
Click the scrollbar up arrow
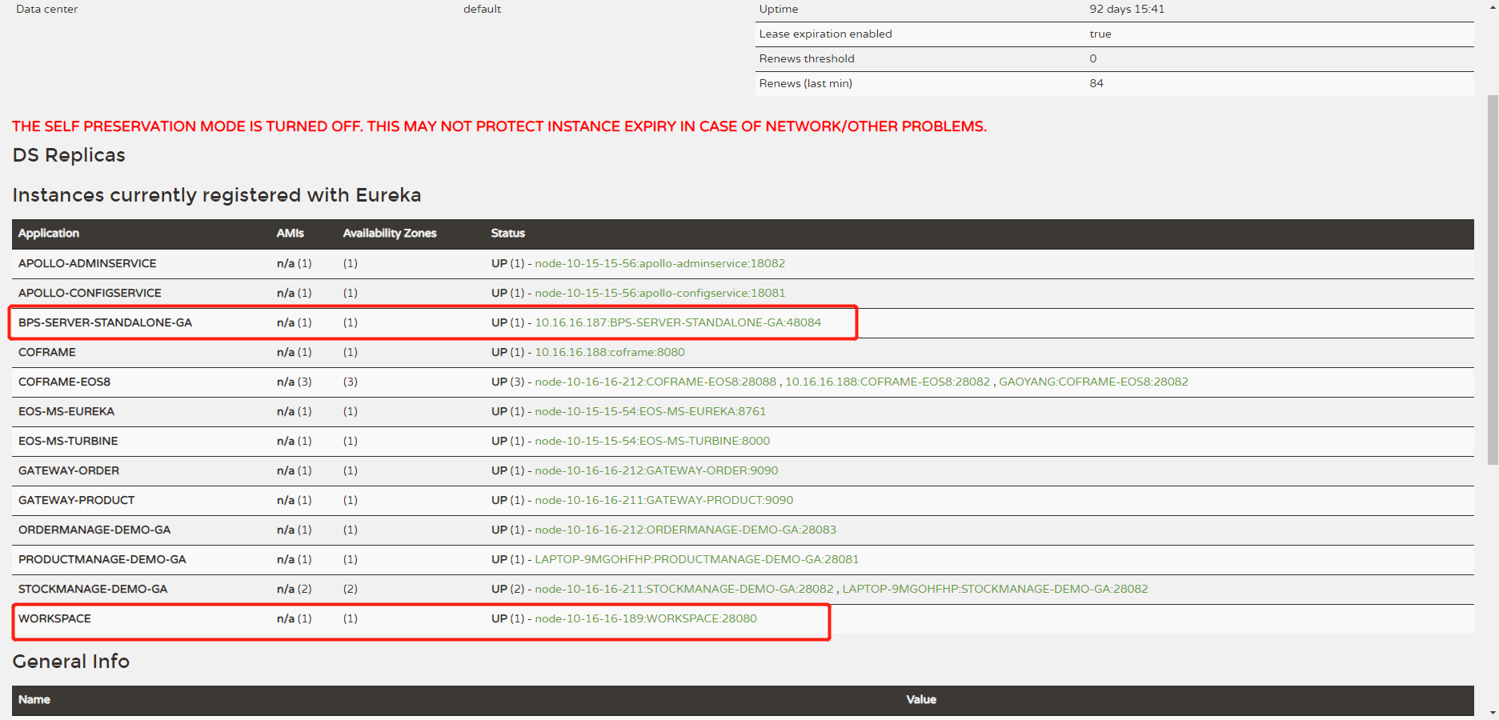1493,6
